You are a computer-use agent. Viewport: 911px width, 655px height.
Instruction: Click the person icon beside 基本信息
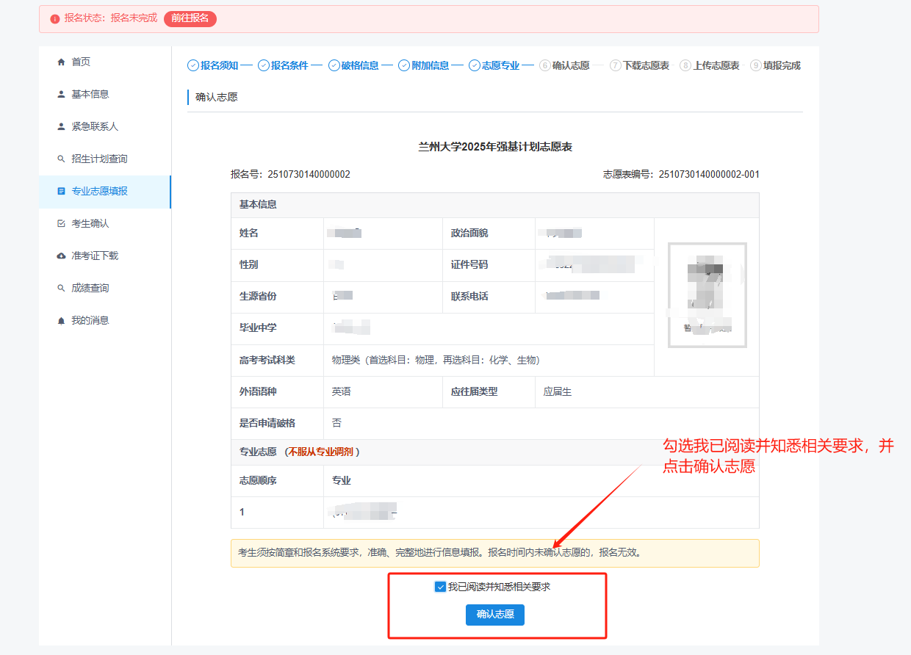[x=61, y=95]
